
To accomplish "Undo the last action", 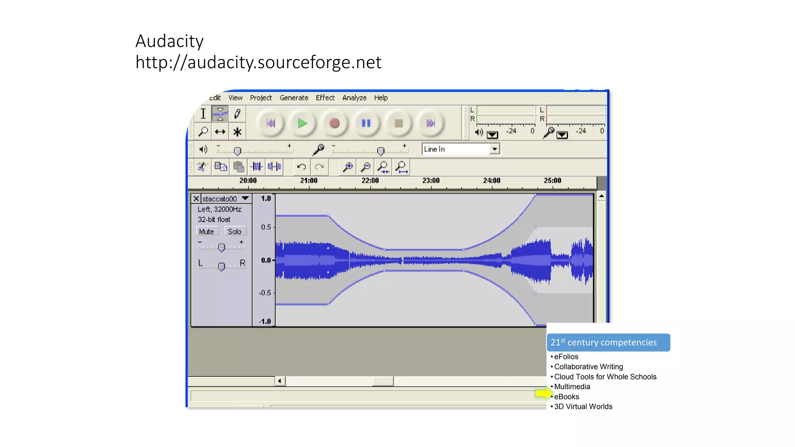I will 301,167.
